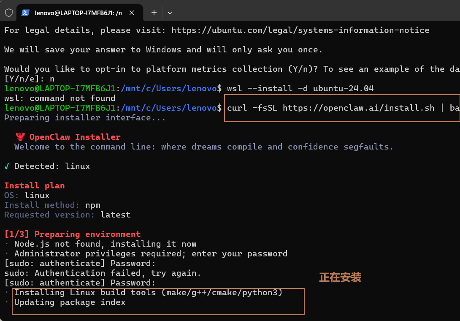Open a new terminal tab with plus

pos(154,13)
